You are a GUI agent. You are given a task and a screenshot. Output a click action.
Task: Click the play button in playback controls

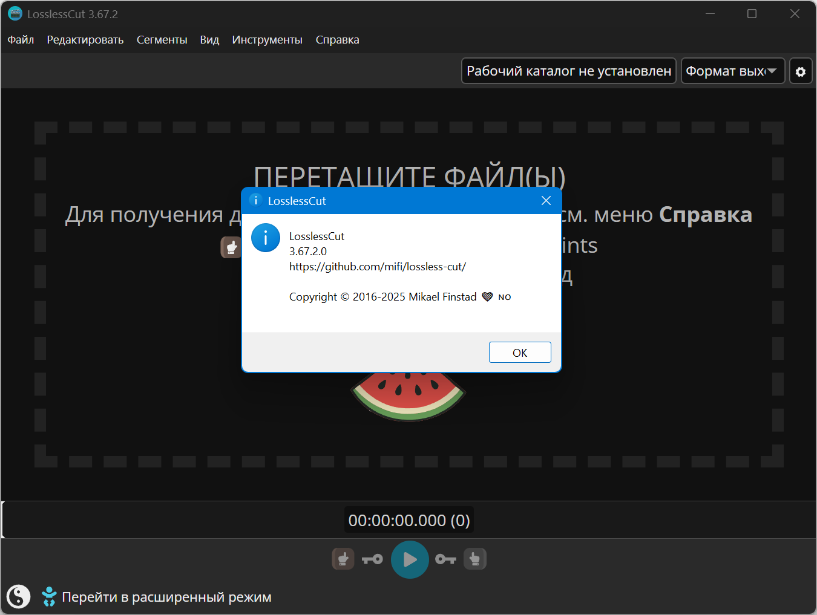410,559
